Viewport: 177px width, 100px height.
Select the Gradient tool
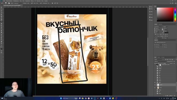1,29
